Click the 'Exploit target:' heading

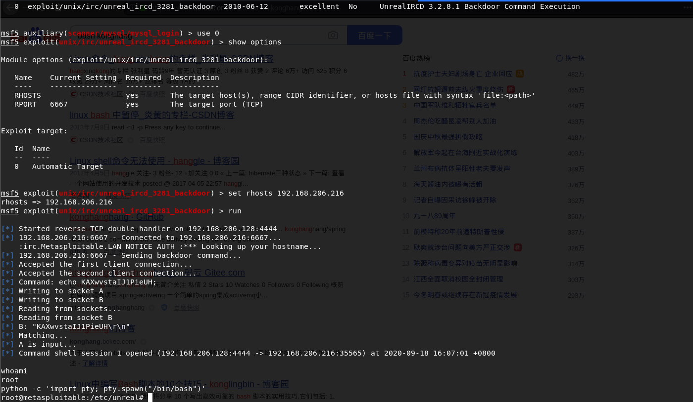[34, 131]
